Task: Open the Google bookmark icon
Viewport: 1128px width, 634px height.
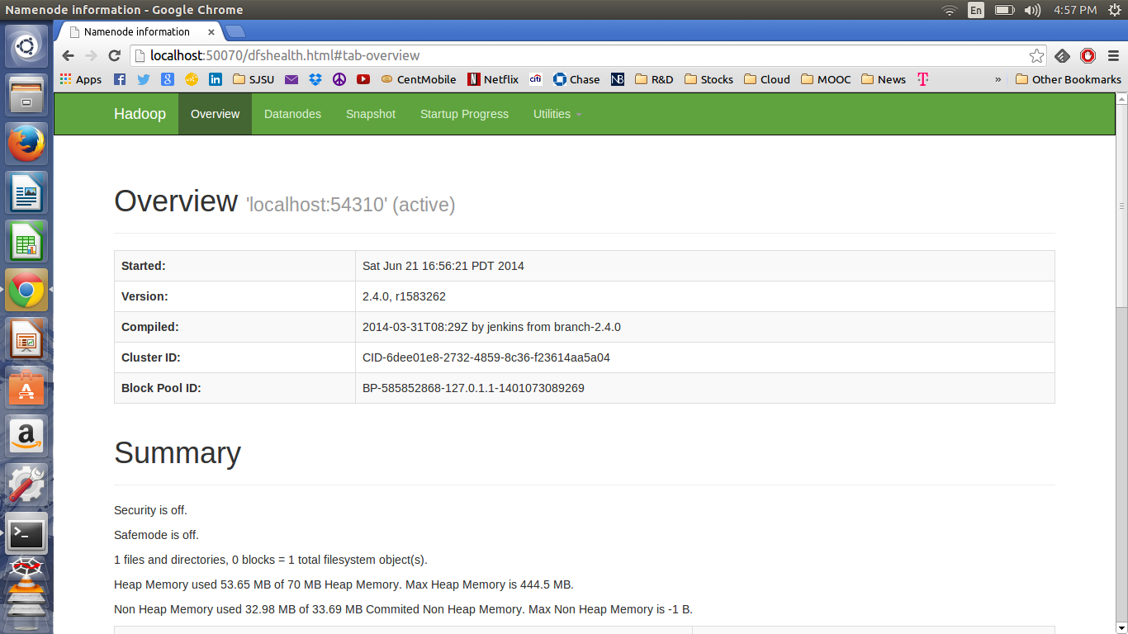Action: tap(168, 79)
